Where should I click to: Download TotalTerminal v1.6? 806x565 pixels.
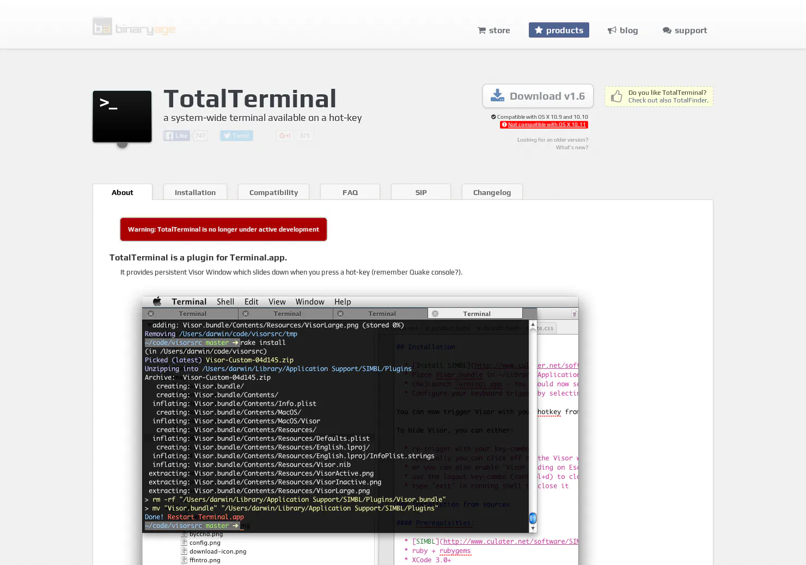[x=538, y=96]
